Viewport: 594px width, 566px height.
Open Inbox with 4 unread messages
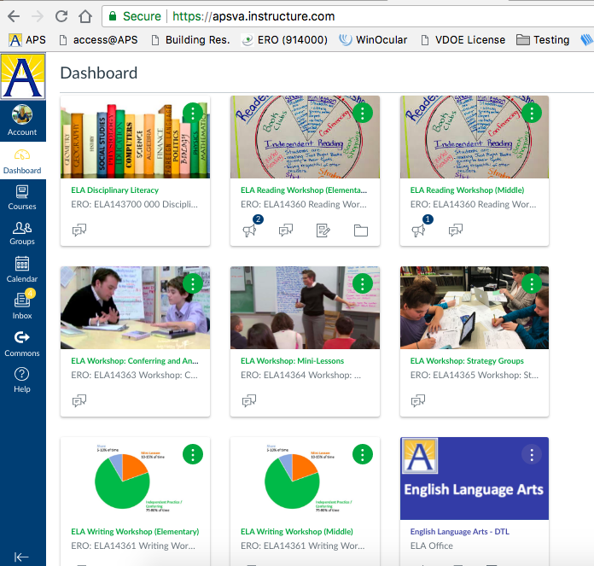pyautogui.click(x=22, y=306)
